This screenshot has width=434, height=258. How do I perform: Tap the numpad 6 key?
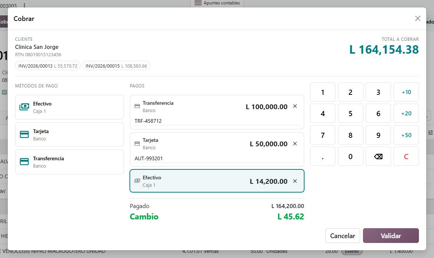point(378,113)
